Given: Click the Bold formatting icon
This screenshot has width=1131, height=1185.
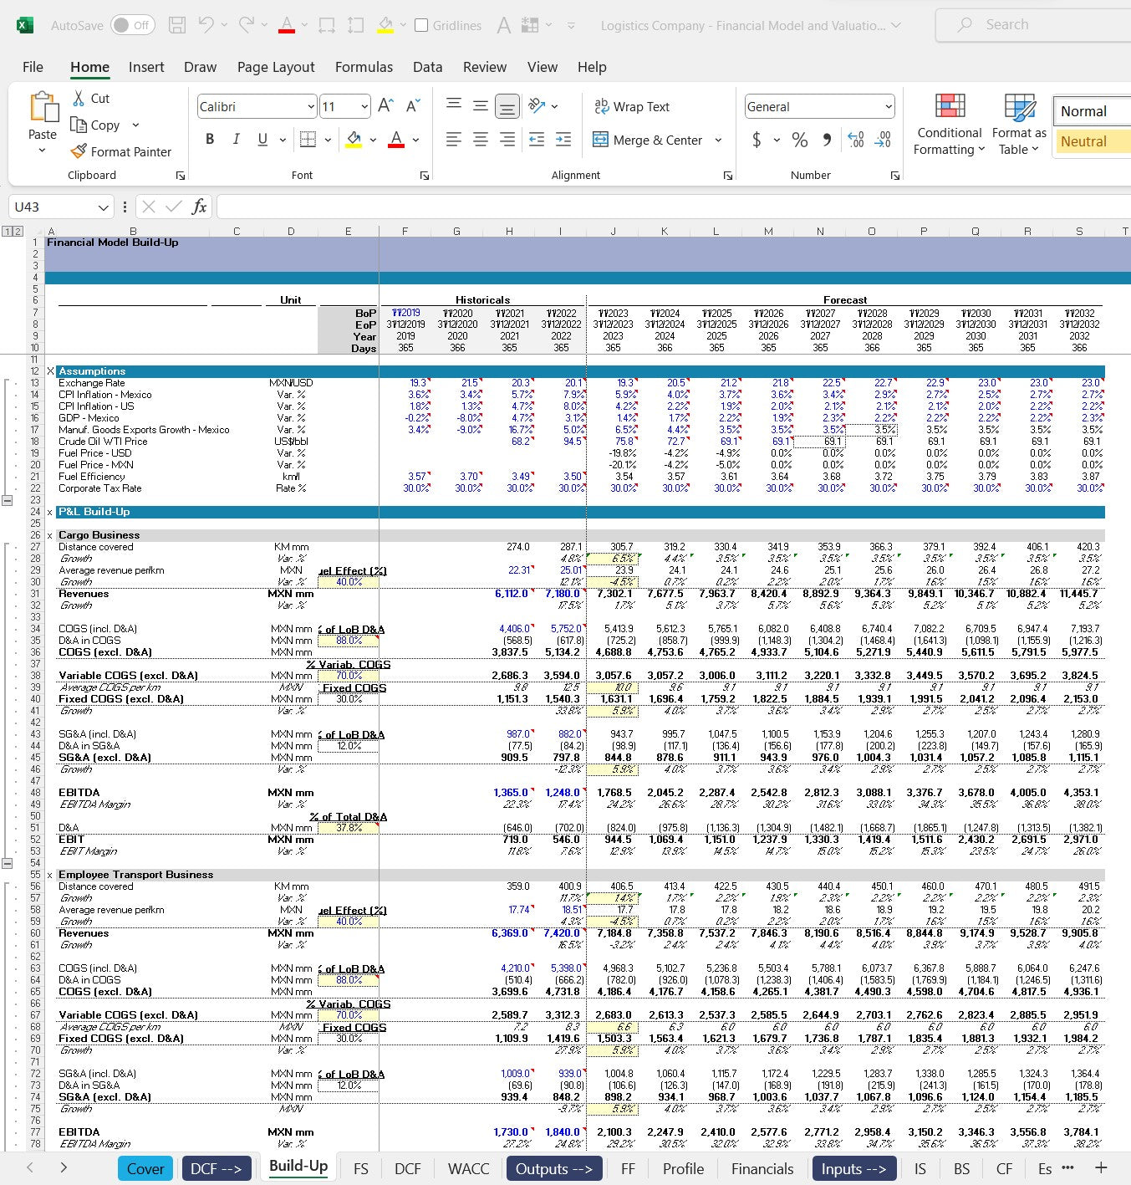Looking at the screenshot, I should pos(210,140).
